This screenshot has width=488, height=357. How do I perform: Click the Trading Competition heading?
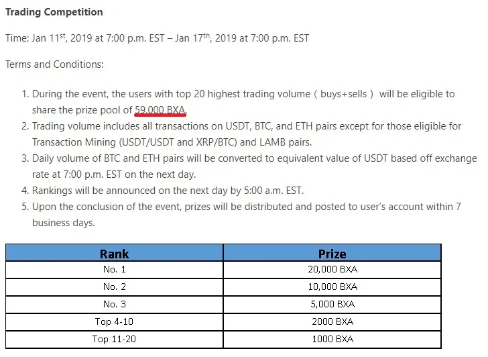(x=54, y=12)
